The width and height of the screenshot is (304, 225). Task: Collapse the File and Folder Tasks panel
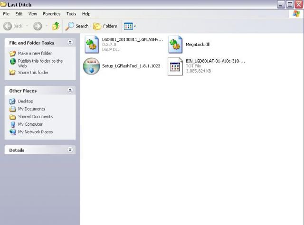(70, 43)
